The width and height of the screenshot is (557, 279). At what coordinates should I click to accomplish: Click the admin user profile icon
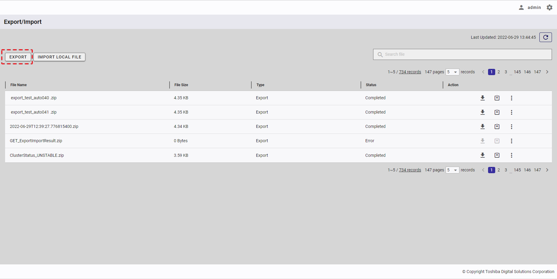pos(521,7)
